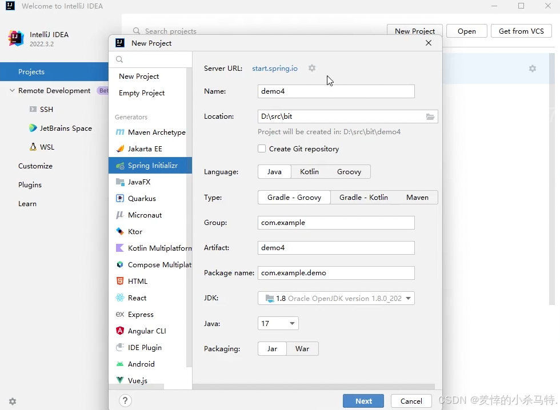Click the Group input field
560x410 pixels.
(336, 223)
